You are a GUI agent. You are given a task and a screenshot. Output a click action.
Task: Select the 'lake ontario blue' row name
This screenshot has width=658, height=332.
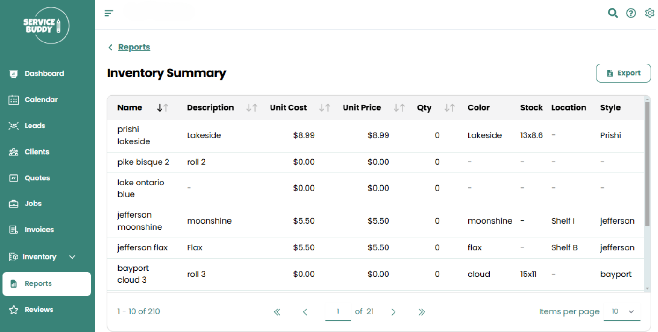click(141, 189)
